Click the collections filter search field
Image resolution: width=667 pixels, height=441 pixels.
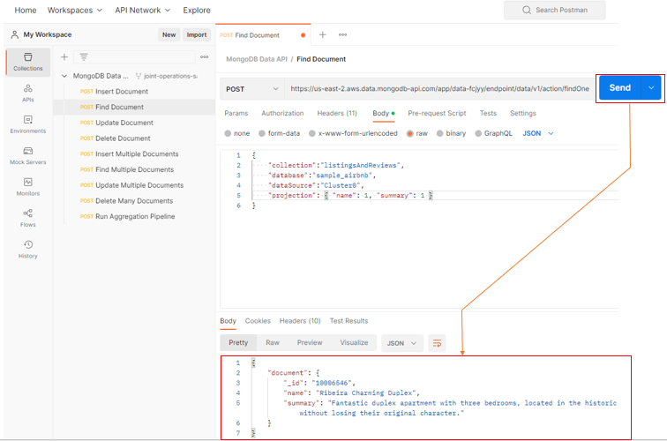(x=134, y=57)
